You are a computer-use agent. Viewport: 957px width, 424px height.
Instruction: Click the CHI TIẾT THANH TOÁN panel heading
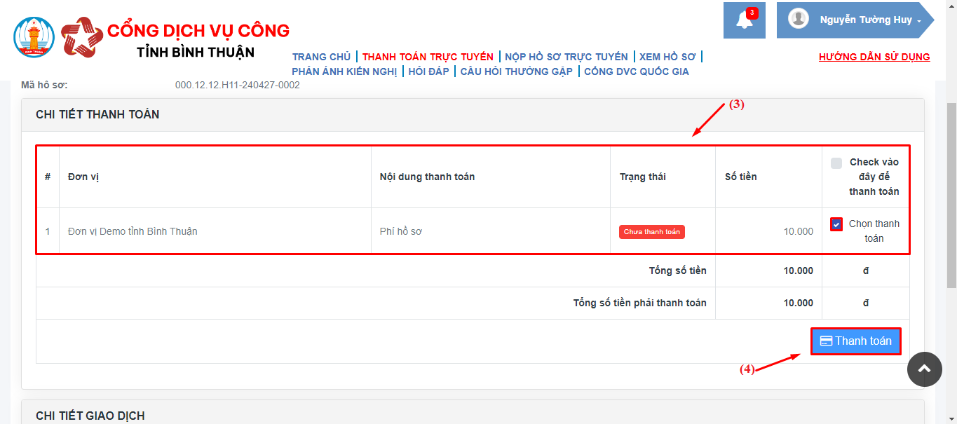[x=97, y=114]
